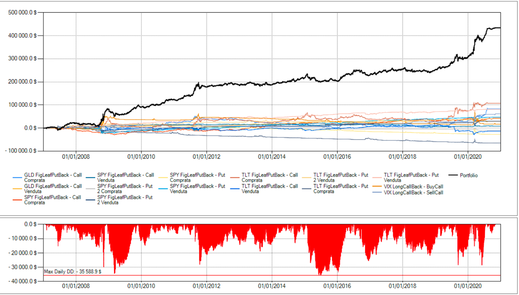Click the '- 40 000.0 $' drawdown axis value
The width and height of the screenshot is (519, 295).
[23, 281]
